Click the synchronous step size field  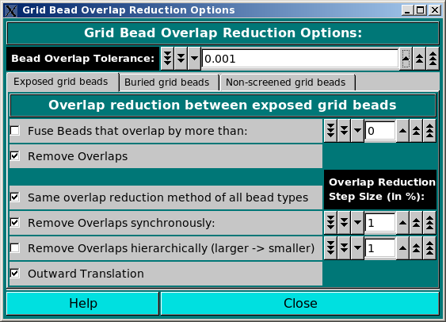click(x=380, y=223)
